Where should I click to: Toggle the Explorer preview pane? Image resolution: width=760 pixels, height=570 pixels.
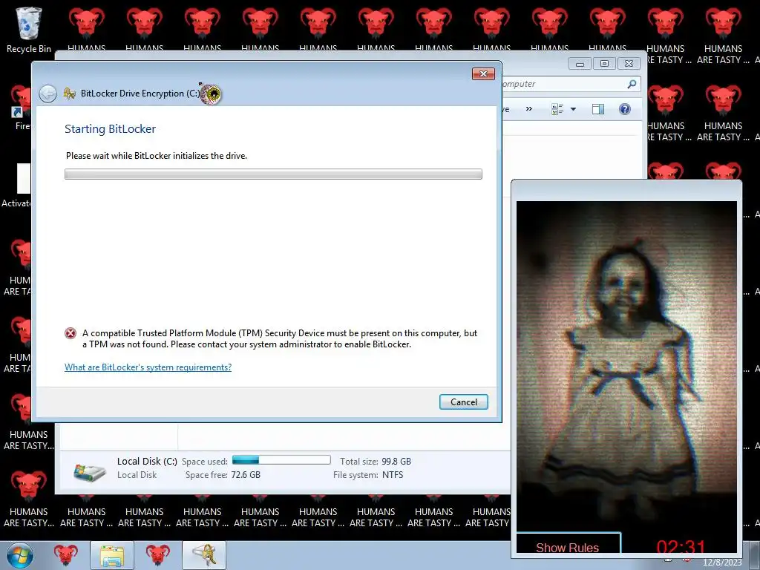coord(598,109)
